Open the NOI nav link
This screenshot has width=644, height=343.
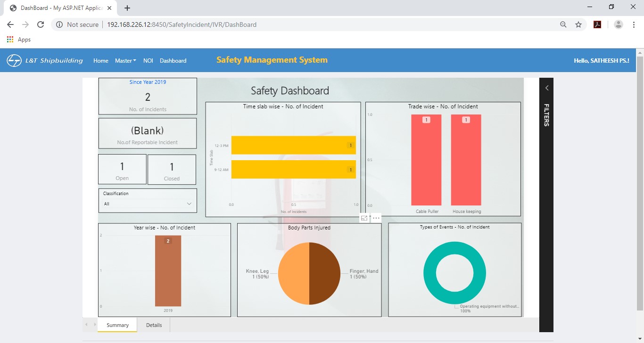148,61
